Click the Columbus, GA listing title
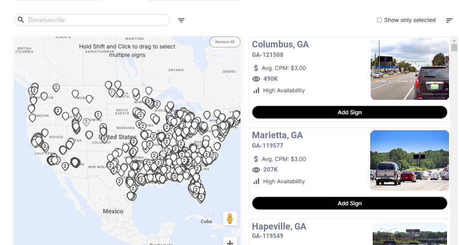This screenshot has width=459, height=245. pyautogui.click(x=280, y=44)
